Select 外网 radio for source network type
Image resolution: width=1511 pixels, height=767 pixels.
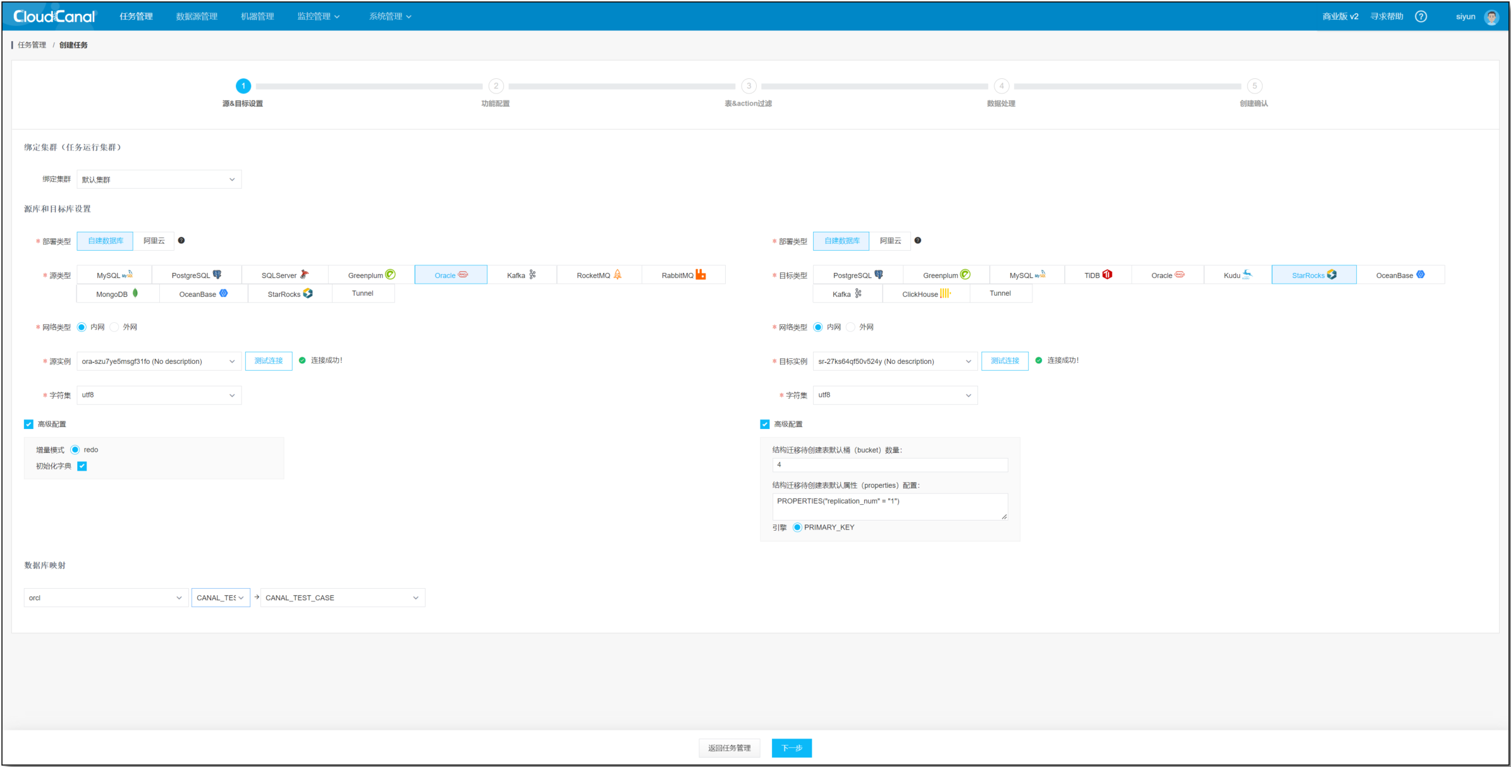[x=114, y=327]
